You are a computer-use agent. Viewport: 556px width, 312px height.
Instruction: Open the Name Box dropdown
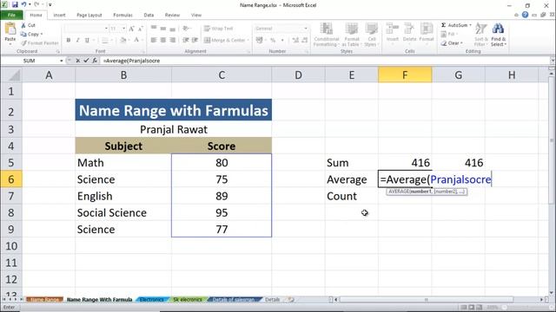[x=62, y=61]
